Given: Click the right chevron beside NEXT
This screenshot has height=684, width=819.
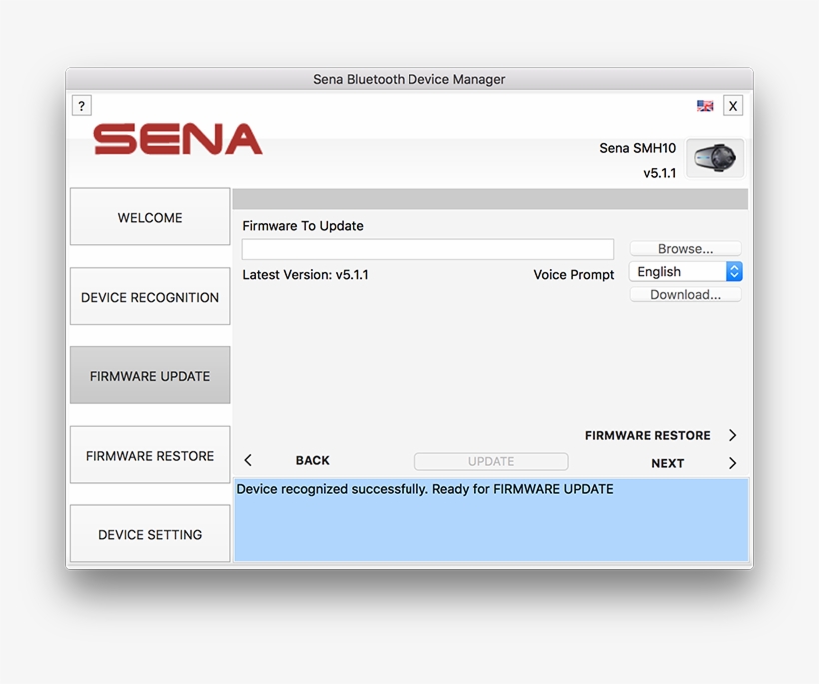Looking at the screenshot, I should click(x=732, y=463).
